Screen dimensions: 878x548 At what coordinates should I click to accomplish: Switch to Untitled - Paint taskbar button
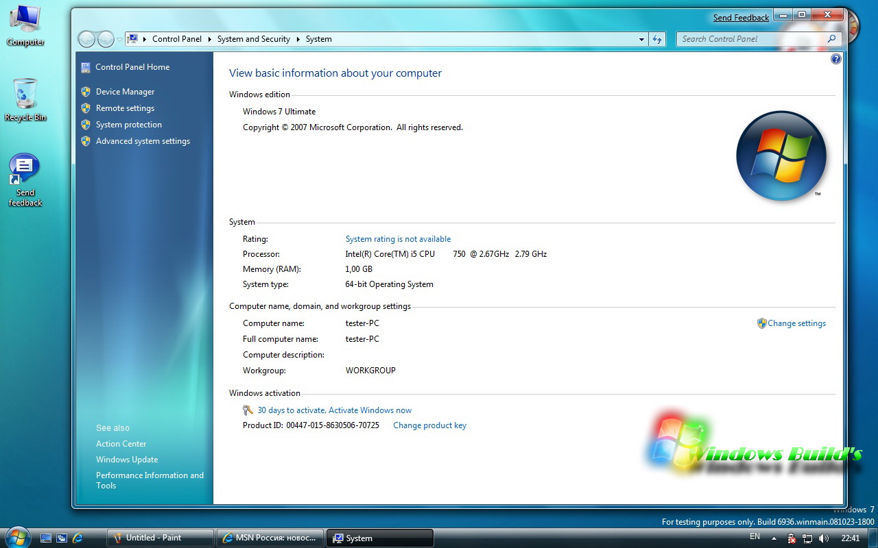coord(161,538)
